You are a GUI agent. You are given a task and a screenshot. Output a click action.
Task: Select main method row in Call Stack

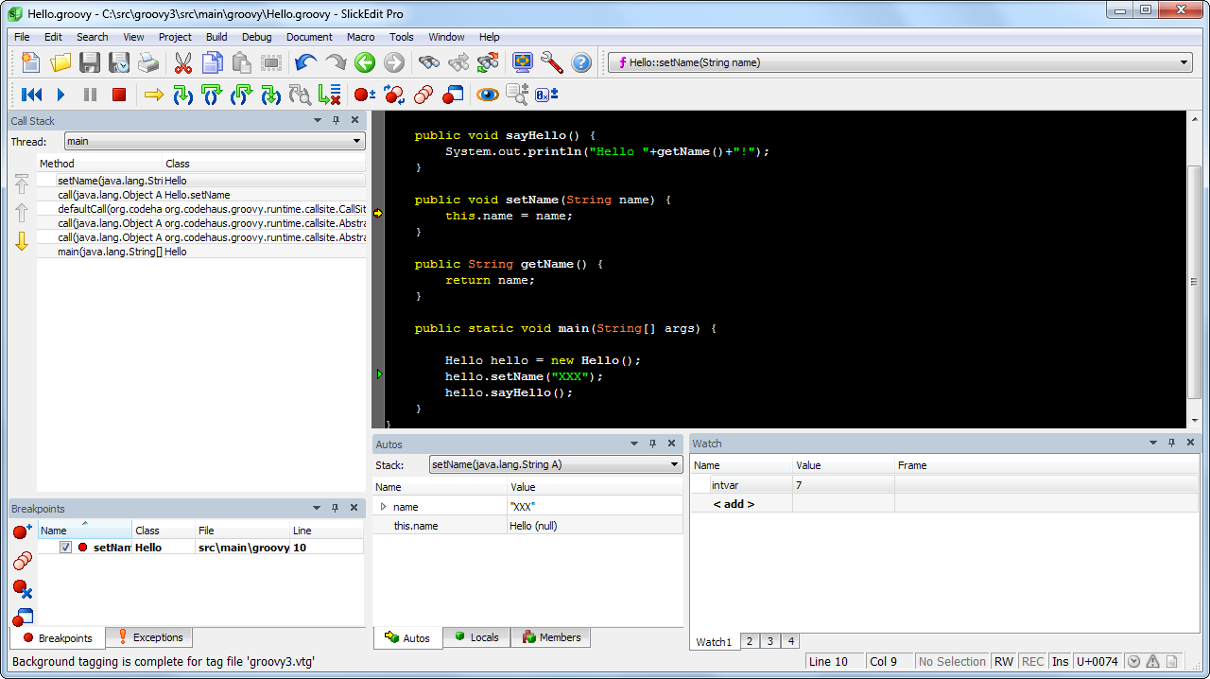[121, 252]
